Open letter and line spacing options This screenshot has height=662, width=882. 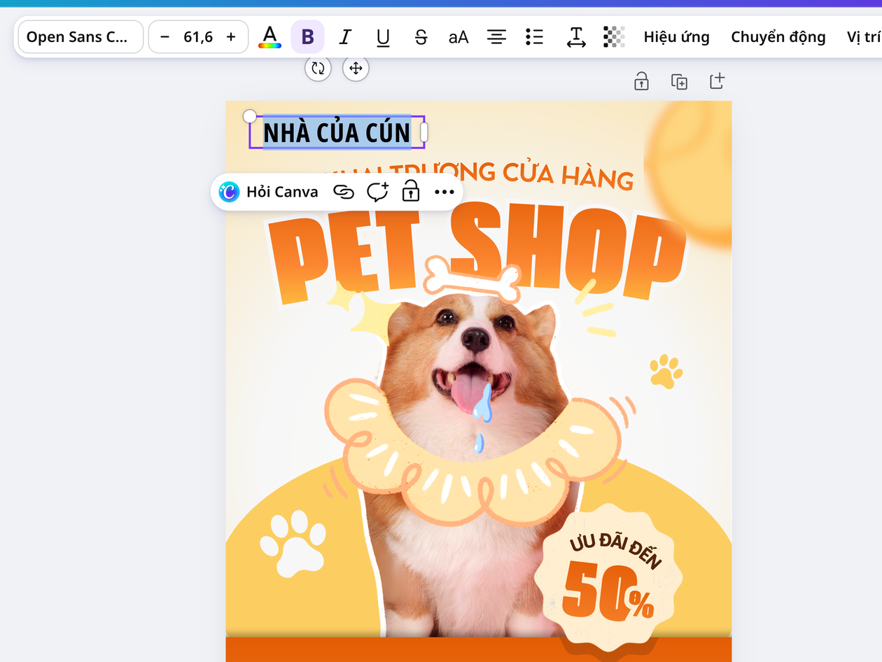pos(576,37)
